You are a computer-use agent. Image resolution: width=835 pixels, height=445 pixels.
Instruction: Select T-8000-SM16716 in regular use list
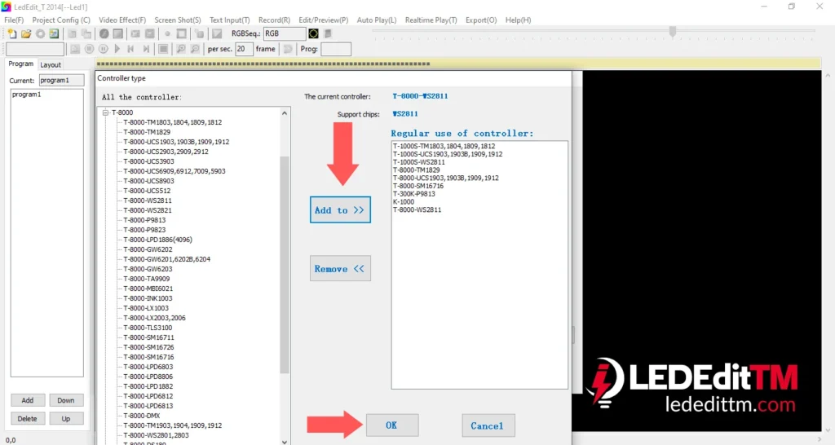tap(418, 186)
